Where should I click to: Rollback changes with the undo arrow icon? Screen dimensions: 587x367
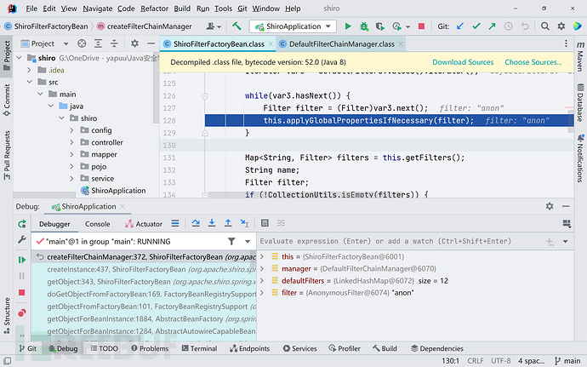pyautogui.click(x=525, y=26)
